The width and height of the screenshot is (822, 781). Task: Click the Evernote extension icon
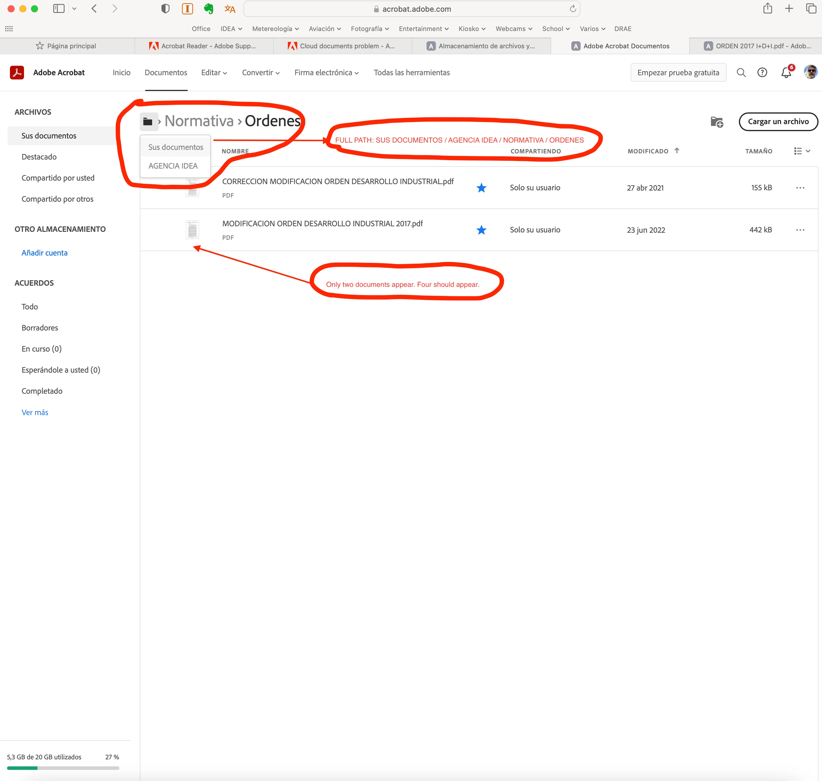(x=208, y=9)
